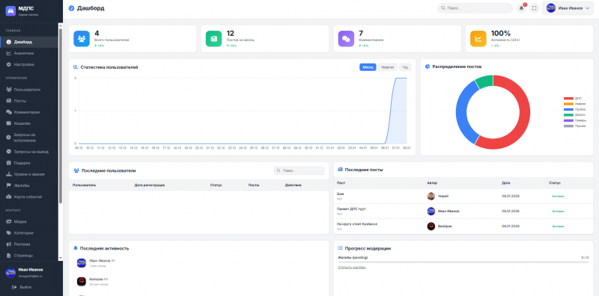The image size is (599, 296).
Task: Open Иван Иванов user dropdown menu
Action: coord(568,8)
